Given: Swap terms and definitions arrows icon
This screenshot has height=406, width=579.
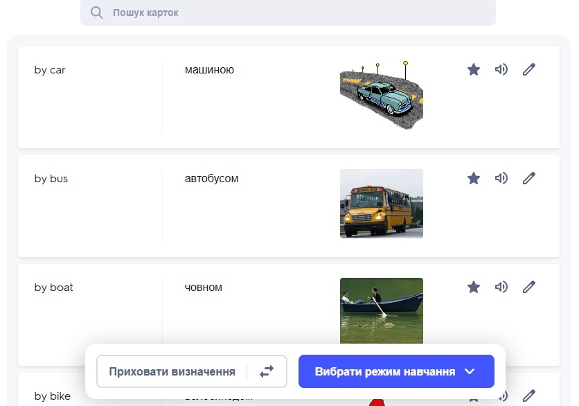Looking at the screenshot, I should pos(267,371).
